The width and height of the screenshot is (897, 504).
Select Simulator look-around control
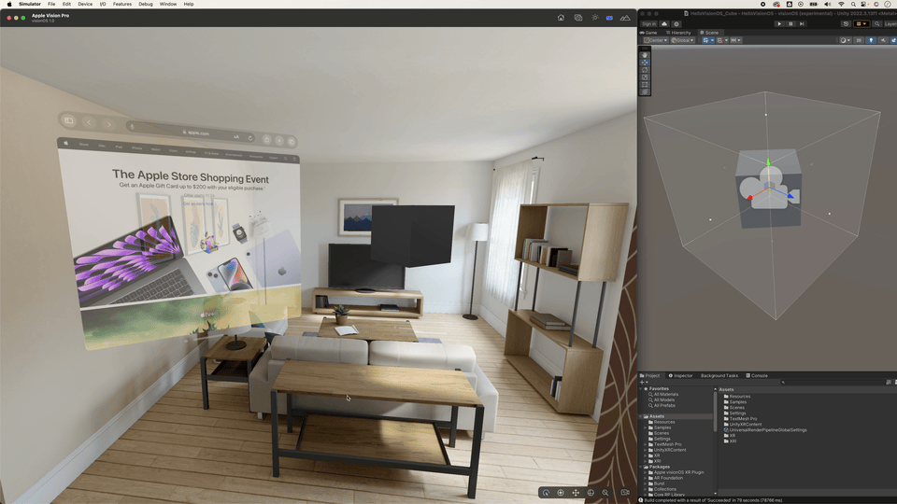[561, 493]
